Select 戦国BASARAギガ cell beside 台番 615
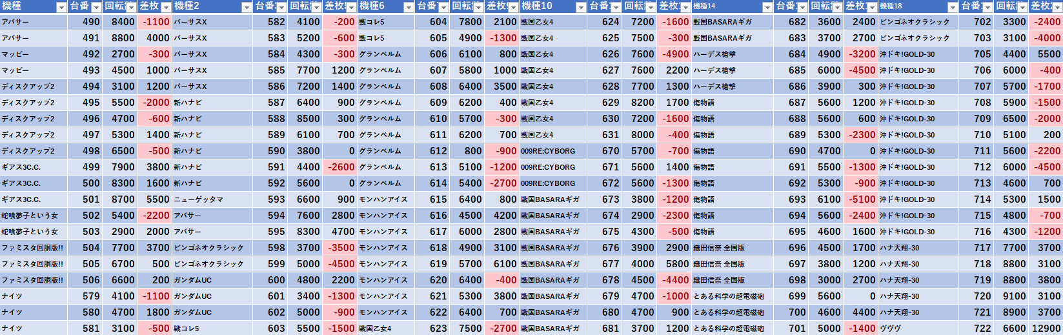Image resolution: width=1063 pixels, height=335 pixels. (552, 199)
